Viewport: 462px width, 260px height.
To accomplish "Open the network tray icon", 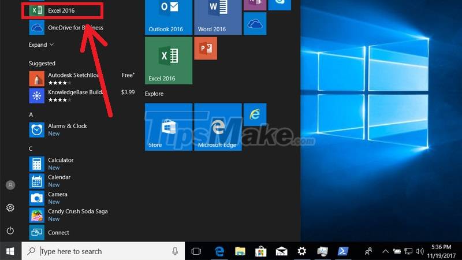I will click(x=408, y=251).
